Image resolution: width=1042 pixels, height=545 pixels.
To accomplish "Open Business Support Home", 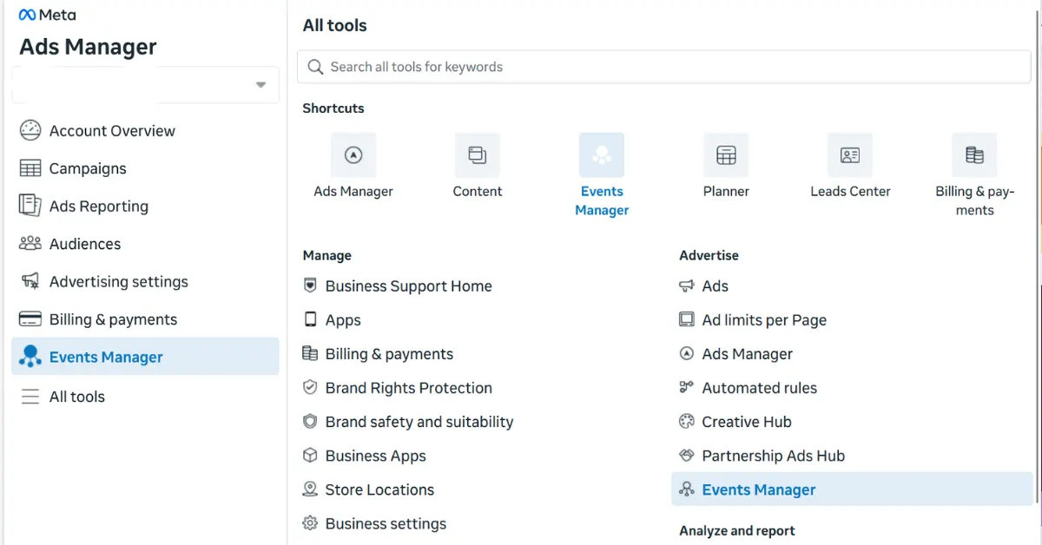I will (408, 286).
